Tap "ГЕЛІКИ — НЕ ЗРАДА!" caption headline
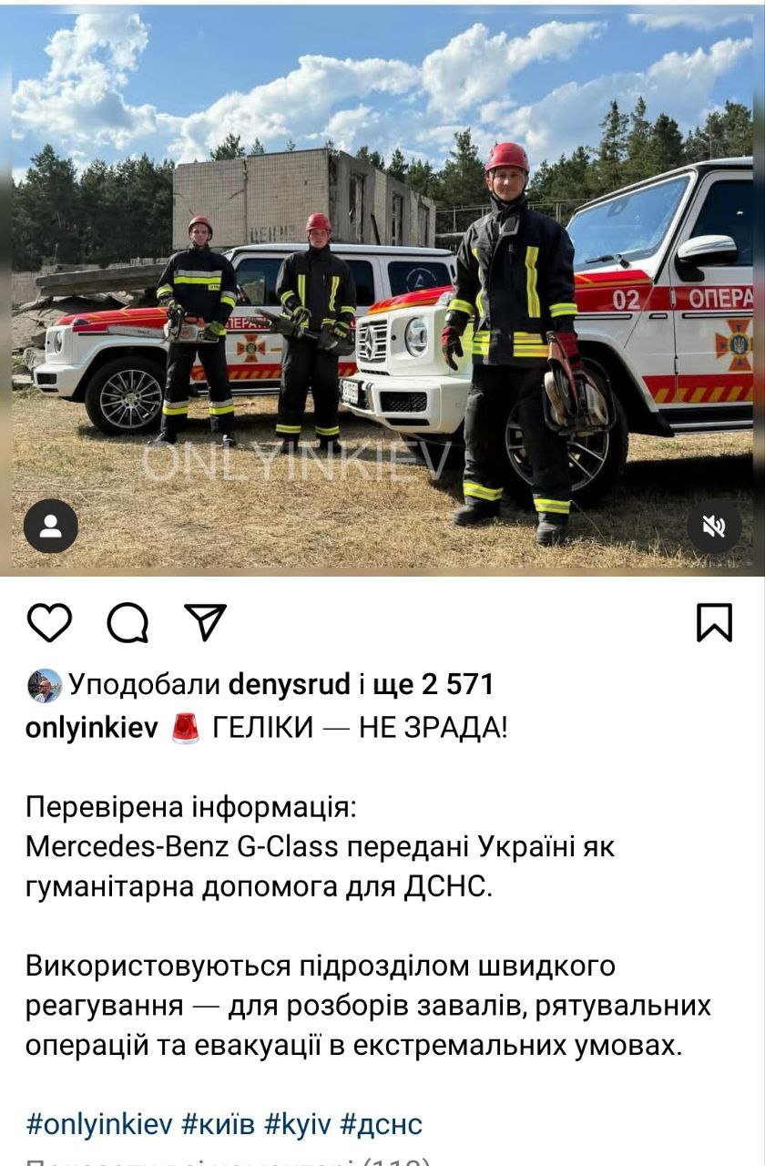This screenshot has width=765, height=1166. coord(360,728)
